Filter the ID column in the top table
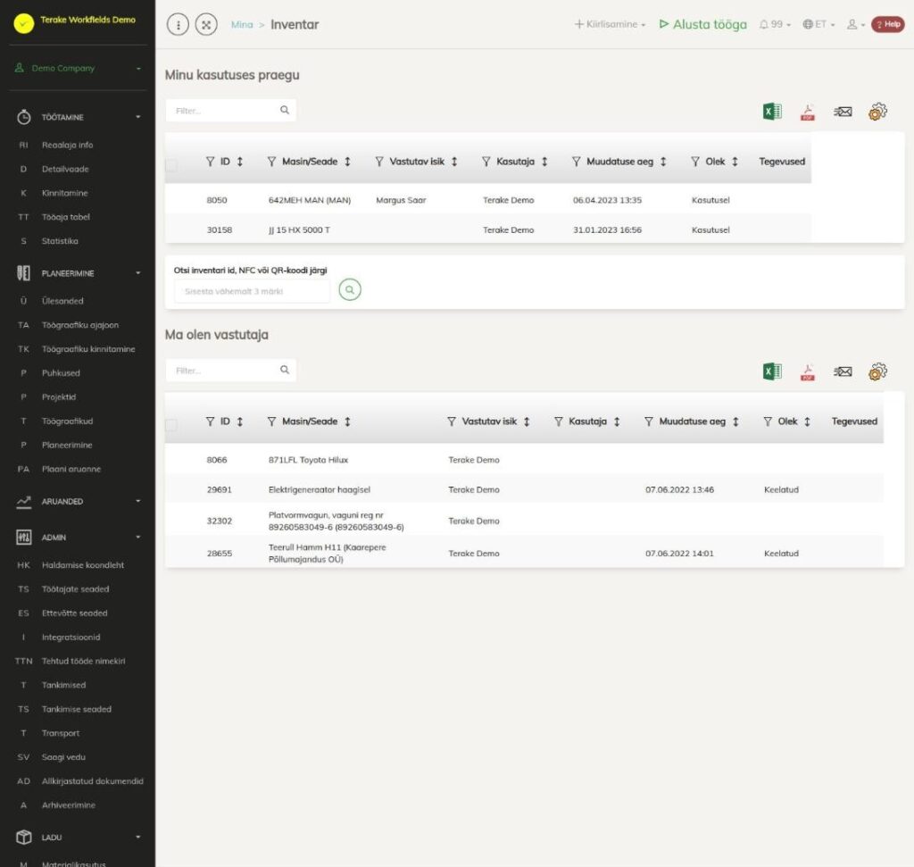 [211, 162]
